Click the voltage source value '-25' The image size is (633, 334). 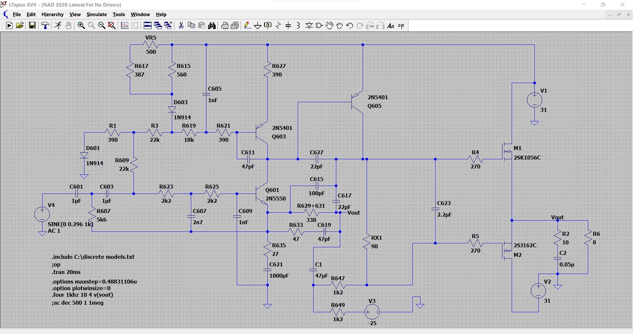point(372,323)
